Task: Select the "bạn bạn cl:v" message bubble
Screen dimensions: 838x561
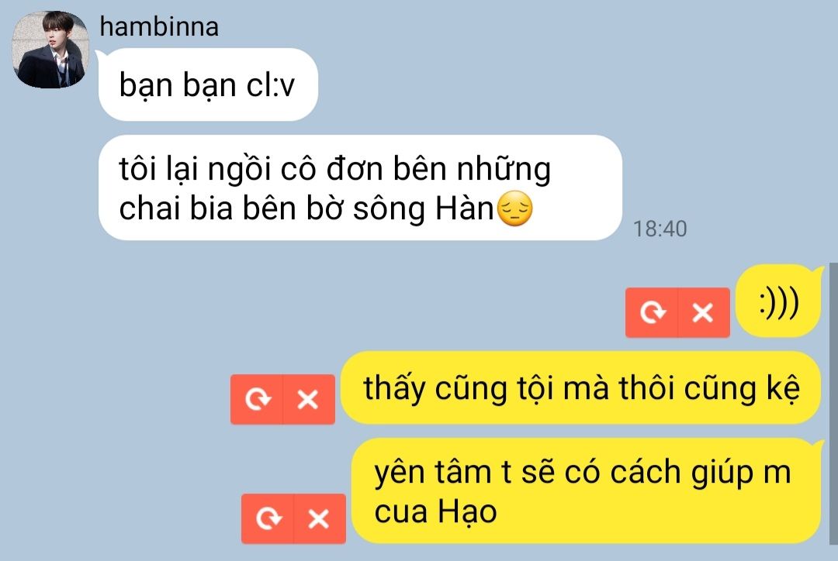Action: (208, 84)
